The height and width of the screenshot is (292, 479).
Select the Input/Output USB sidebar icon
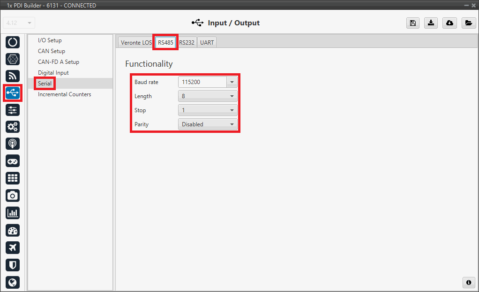coord(13,93)
